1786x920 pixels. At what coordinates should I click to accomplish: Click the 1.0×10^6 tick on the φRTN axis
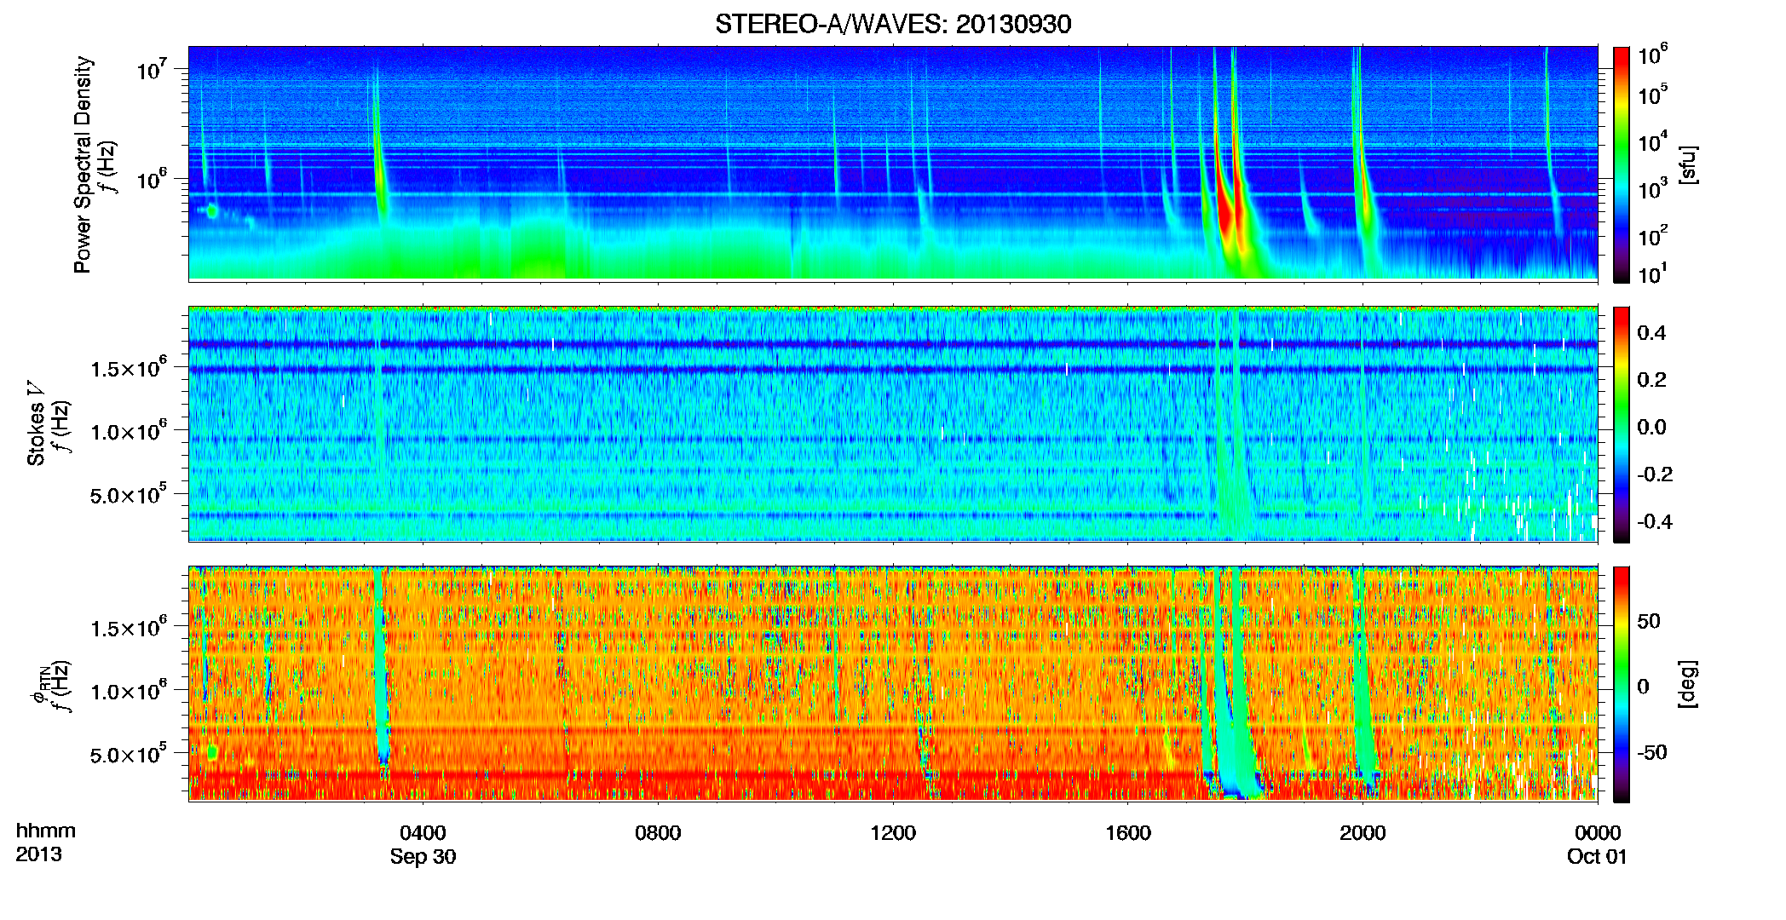[129, 690]
